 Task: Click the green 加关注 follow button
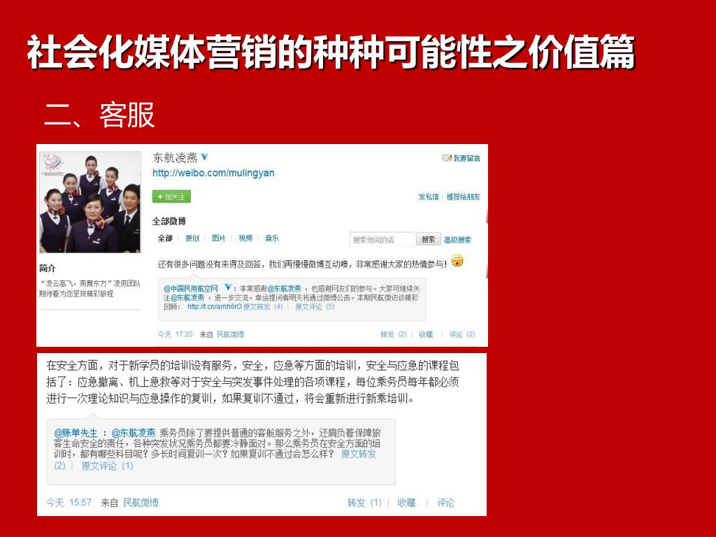coord(172,196)
